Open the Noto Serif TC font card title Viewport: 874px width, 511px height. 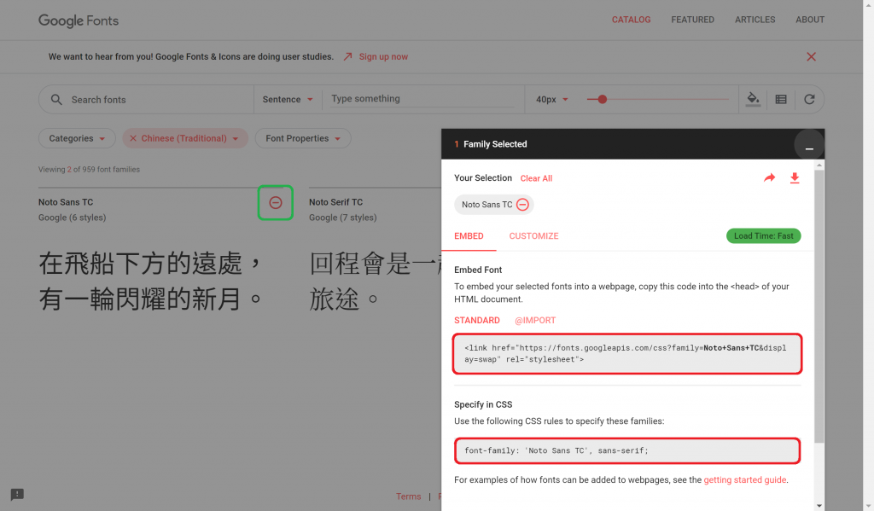click(335, 202)
